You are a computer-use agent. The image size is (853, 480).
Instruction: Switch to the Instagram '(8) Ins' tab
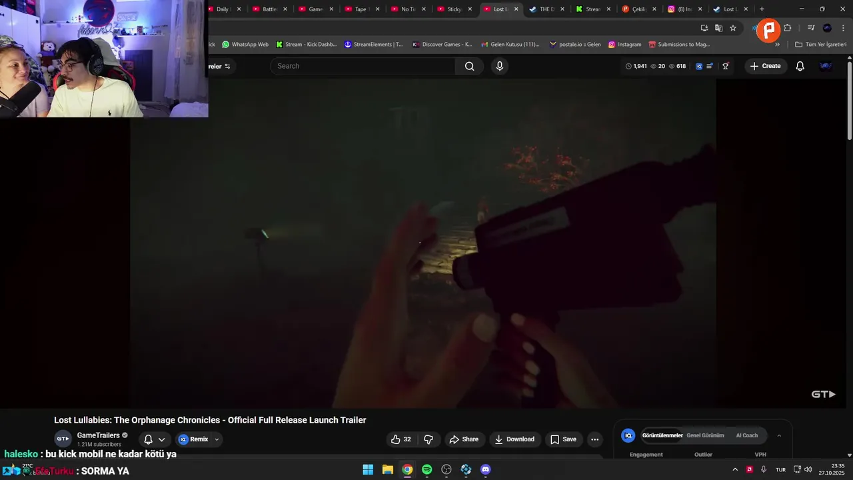[x=684, y=9]
